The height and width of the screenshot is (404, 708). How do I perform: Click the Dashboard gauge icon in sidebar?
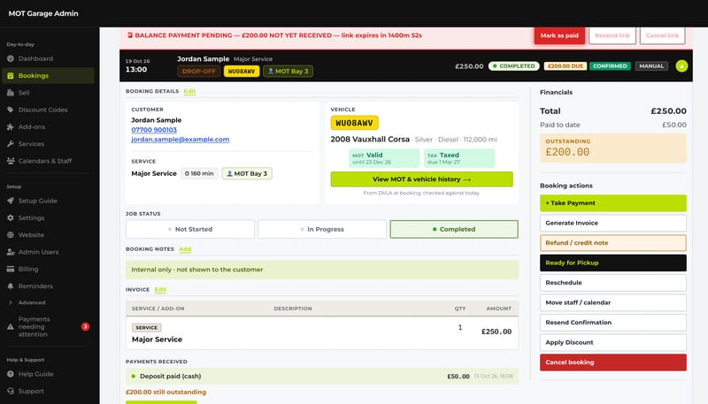[x=11, y=58]
